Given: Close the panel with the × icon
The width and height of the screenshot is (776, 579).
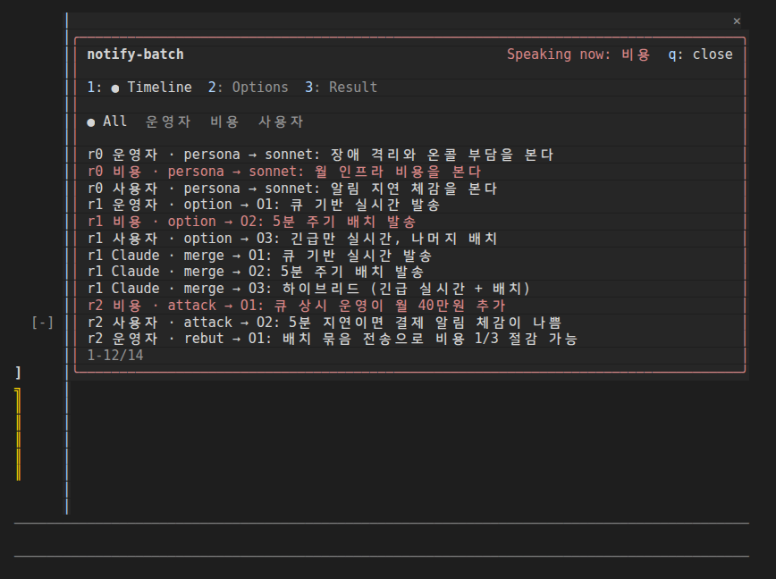Looking at the screenshot, I should [737, 21].
